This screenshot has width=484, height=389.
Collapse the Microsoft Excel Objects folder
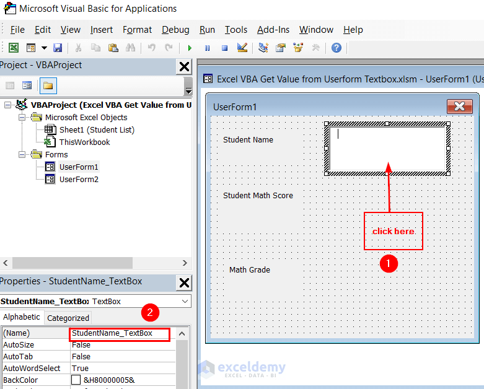tap(22, 118)
